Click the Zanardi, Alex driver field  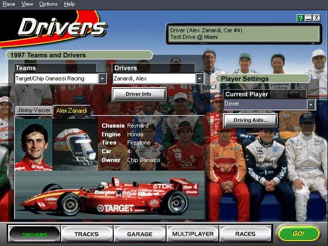[154, 78]
